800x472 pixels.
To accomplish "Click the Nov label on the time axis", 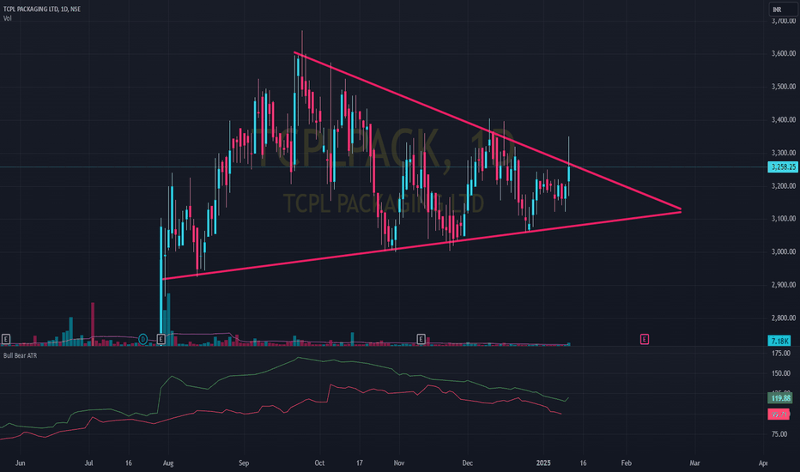I will [399, 463].
